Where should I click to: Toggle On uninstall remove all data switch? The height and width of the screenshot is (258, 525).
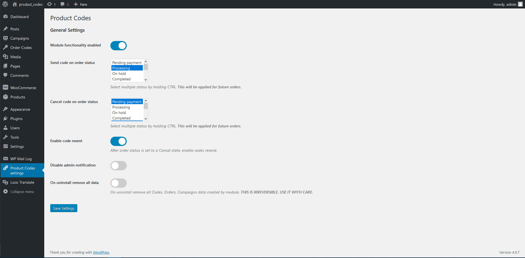coord(119,183)
